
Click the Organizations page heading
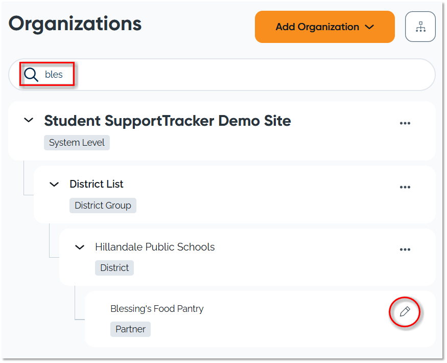click(75, 24)
